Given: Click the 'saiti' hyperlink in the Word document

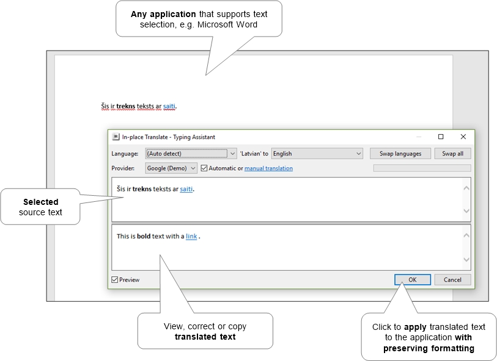Looking at the screenshot, I should 169,106.
